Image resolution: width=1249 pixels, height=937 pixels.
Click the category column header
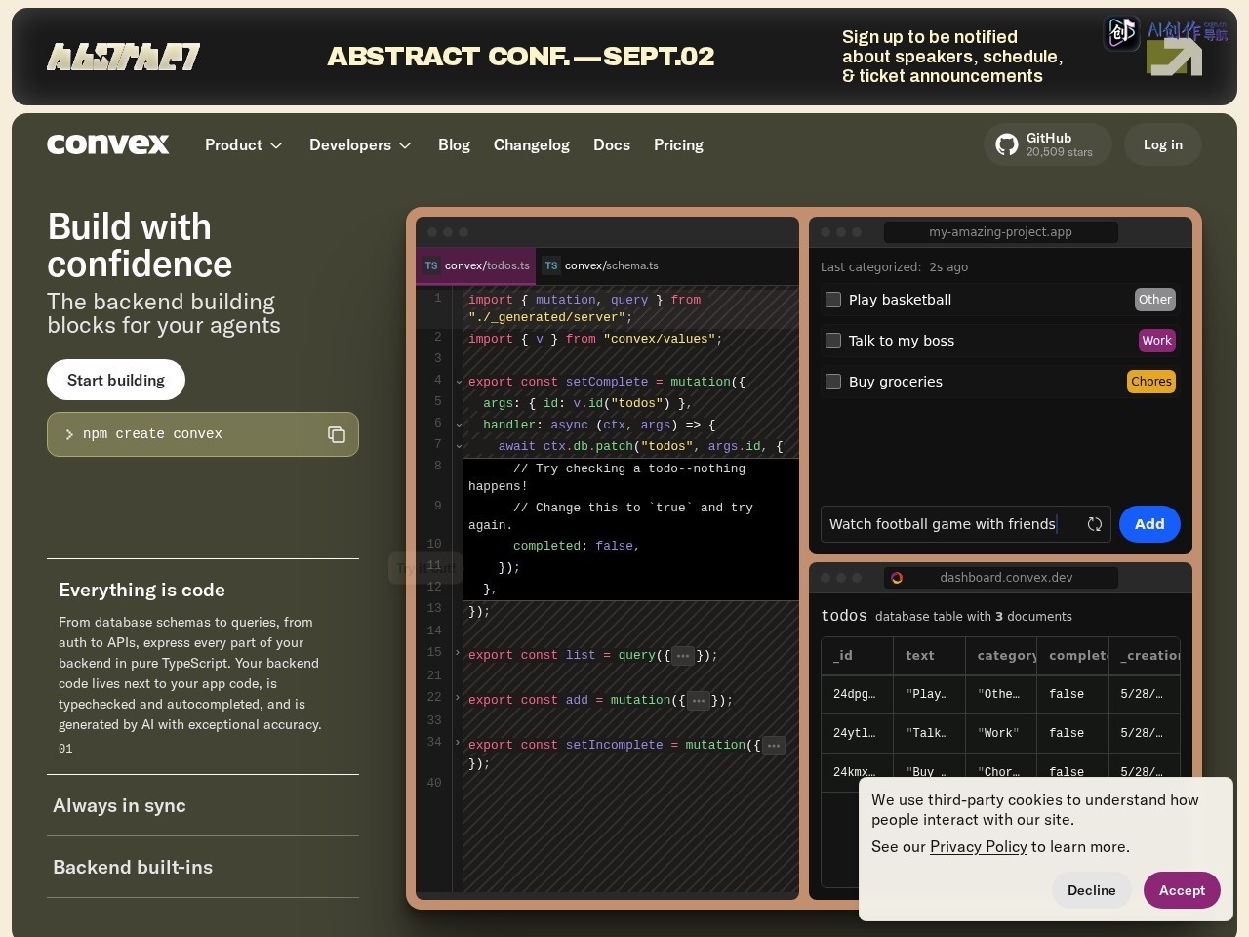pos(1001,656)
